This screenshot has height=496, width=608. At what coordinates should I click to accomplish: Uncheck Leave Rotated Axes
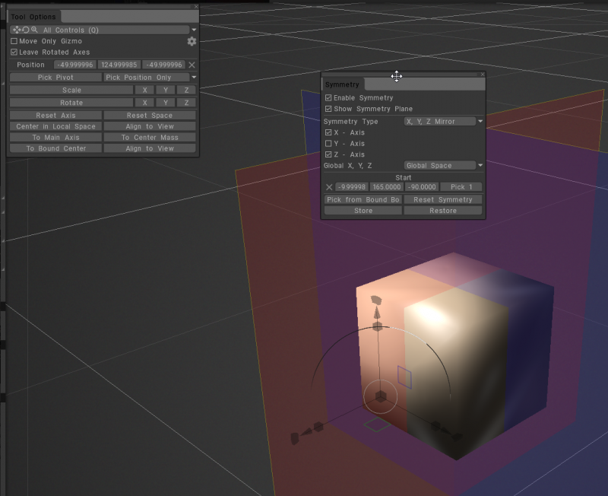13,52
